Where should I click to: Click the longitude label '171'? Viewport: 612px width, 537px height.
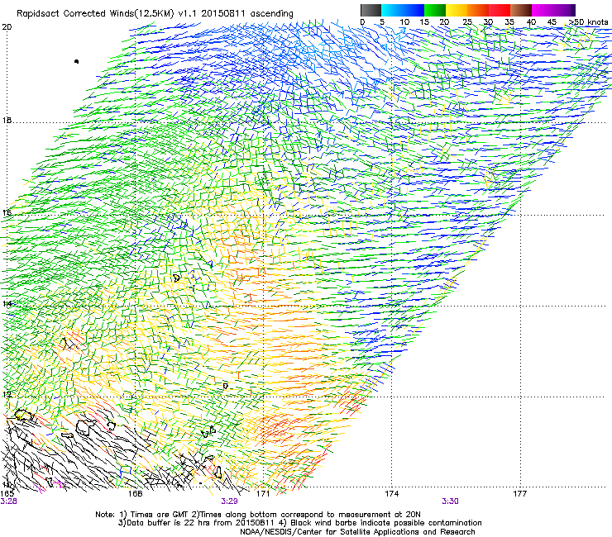tap(263, 494)
